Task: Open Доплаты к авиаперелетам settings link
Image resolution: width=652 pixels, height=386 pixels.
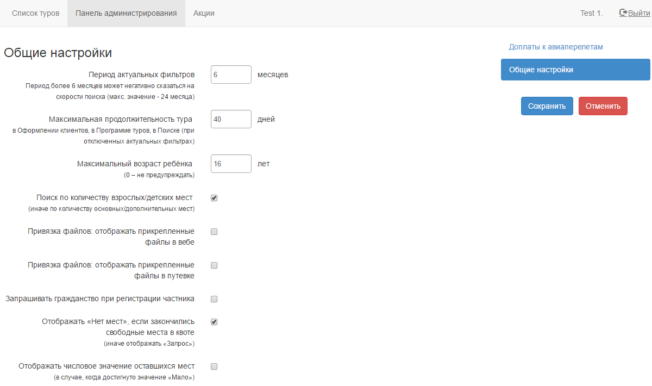Action: (556, 47)
